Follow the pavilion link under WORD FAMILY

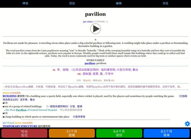click(x=90, y=63)
